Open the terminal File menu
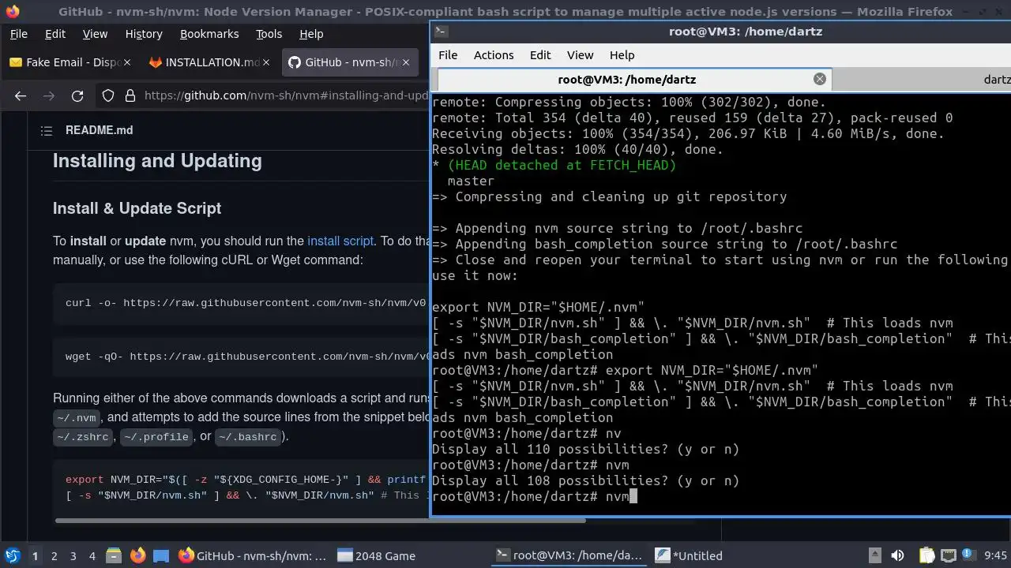The height and width of the screenshot is (568, 1011). point(448,54)
